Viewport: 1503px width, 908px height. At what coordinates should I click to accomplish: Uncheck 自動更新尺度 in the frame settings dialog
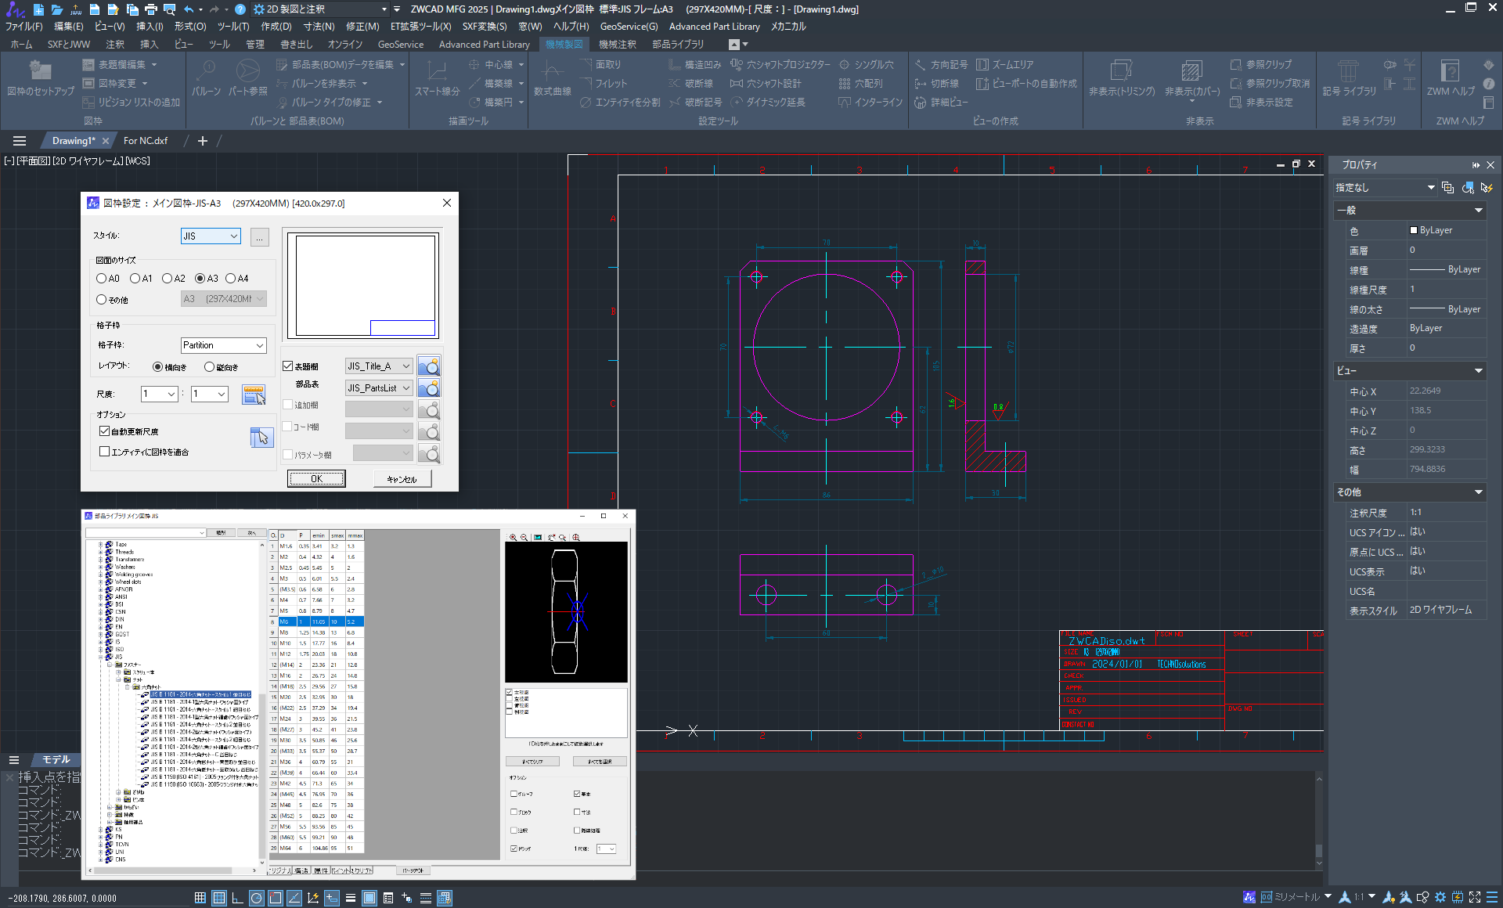[105, 431]
